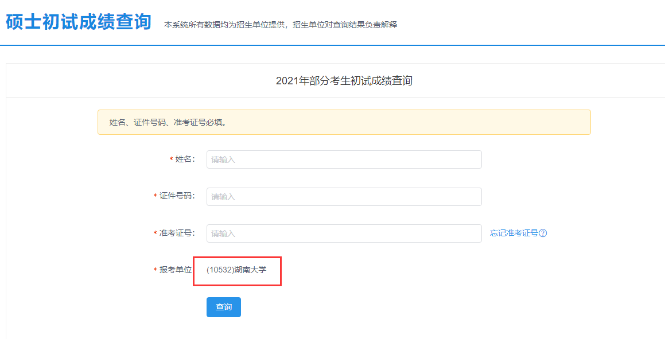Click the (10532)湖南大学 institution text
The height and width of the screenshot is (339, 665).
236,270
